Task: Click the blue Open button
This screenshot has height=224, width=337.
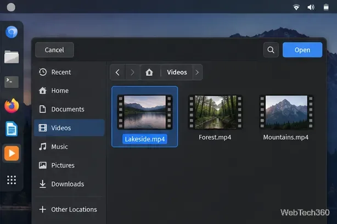Action: 302,50
